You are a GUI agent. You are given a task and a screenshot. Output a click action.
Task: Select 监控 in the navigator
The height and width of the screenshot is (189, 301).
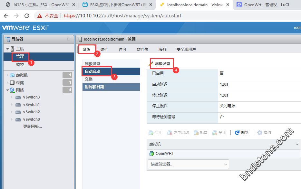point(20,65)
